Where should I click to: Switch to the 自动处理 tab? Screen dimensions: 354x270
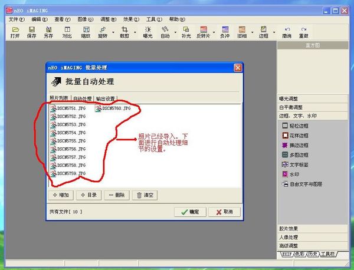[83, 98]
